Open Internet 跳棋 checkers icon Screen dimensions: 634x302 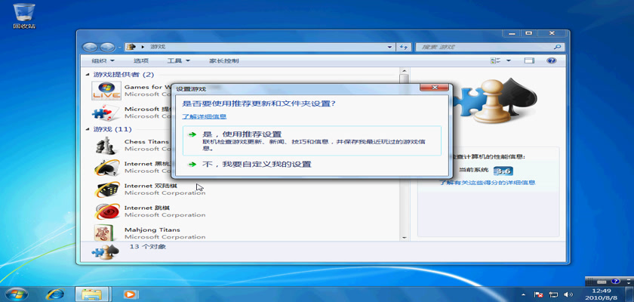105,211
